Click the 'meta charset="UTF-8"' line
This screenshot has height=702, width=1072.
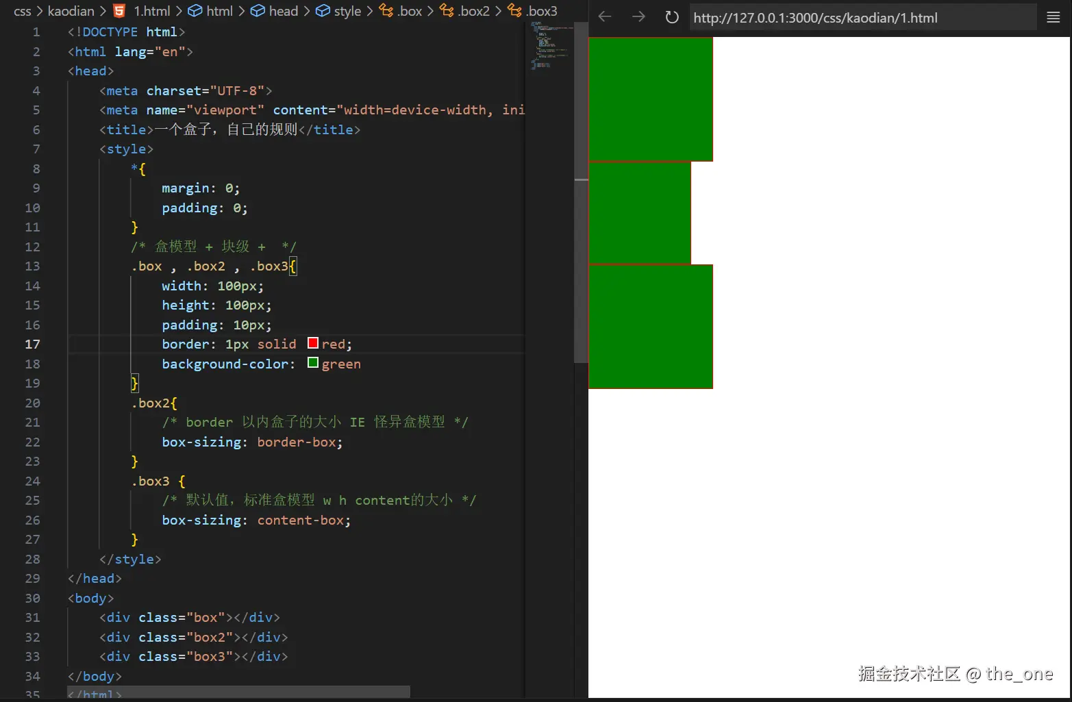point(186,90)
